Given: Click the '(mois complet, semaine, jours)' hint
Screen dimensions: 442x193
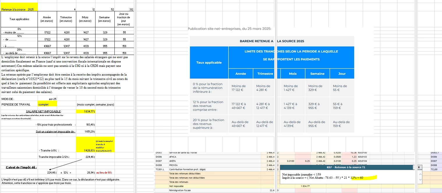Looking at the screenshot, I should (95, 105).
